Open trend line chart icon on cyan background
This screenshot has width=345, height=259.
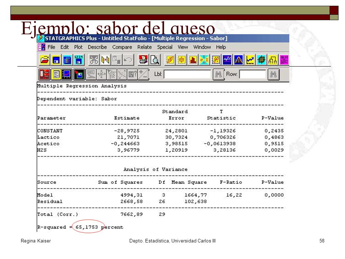250,60
